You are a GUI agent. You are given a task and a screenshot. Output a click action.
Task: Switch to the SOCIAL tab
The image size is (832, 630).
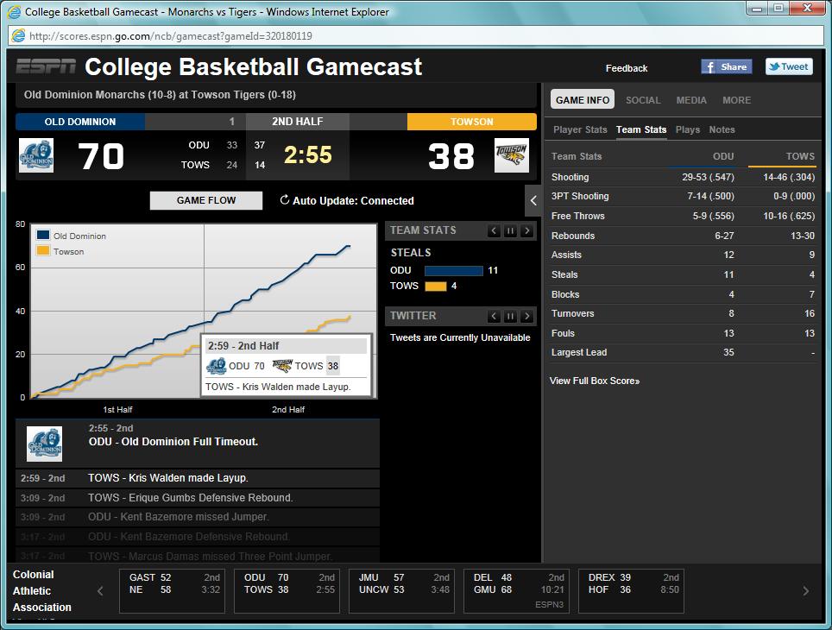[643, 100]
